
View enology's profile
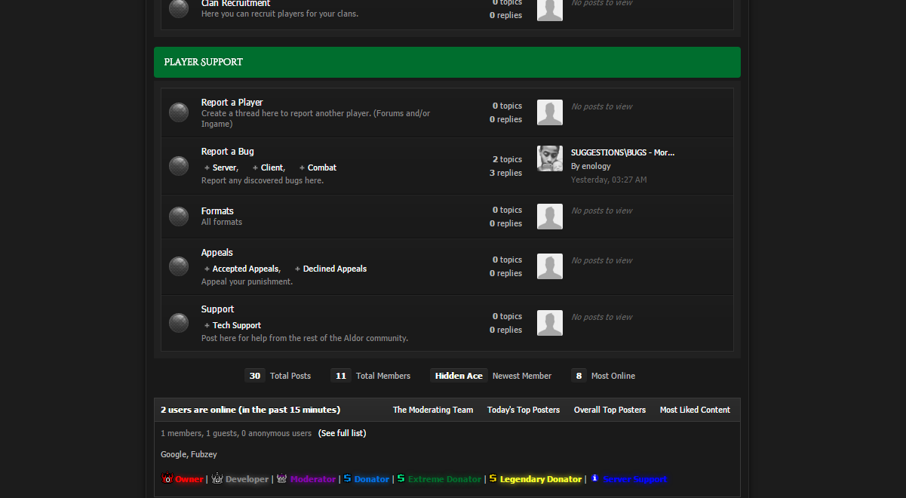coord(596,166)
